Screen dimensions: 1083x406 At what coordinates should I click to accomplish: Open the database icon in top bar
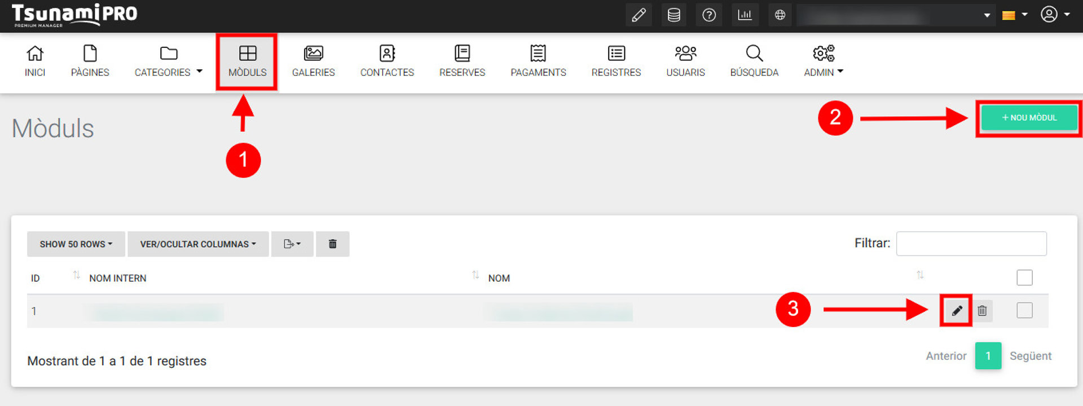click(673, 15)
